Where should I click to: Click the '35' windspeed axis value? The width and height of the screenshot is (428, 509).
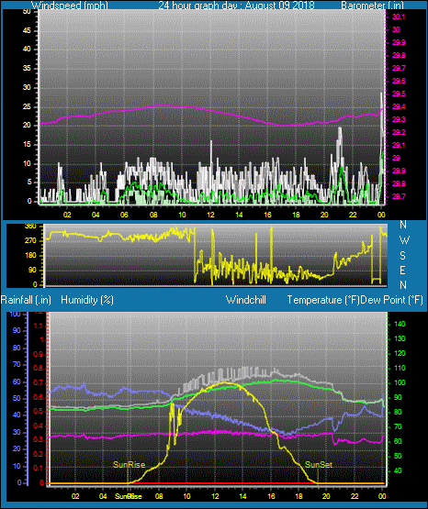[x=27, y=68]
